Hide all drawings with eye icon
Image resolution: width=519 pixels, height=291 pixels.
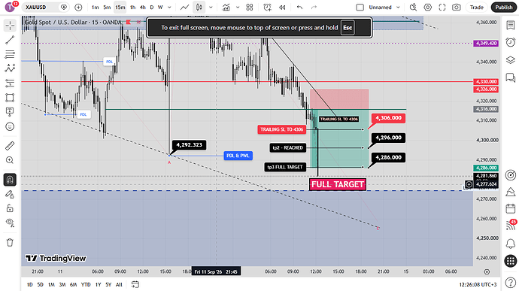click(10, 223)
